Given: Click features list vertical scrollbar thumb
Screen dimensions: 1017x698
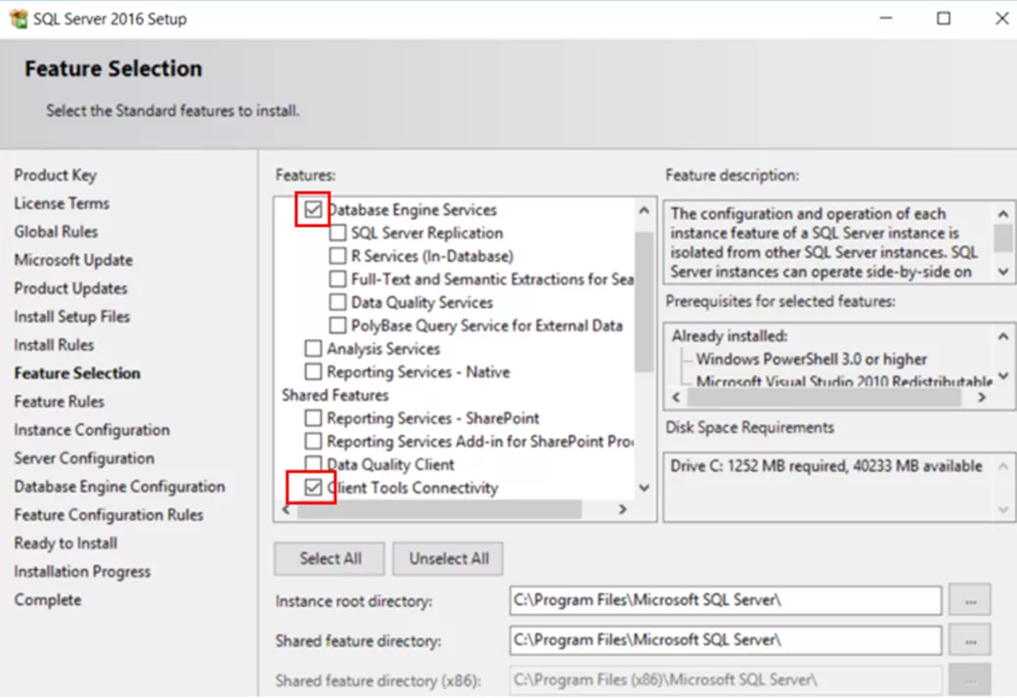Looking at the screenshot, I should tap(644, 302).
